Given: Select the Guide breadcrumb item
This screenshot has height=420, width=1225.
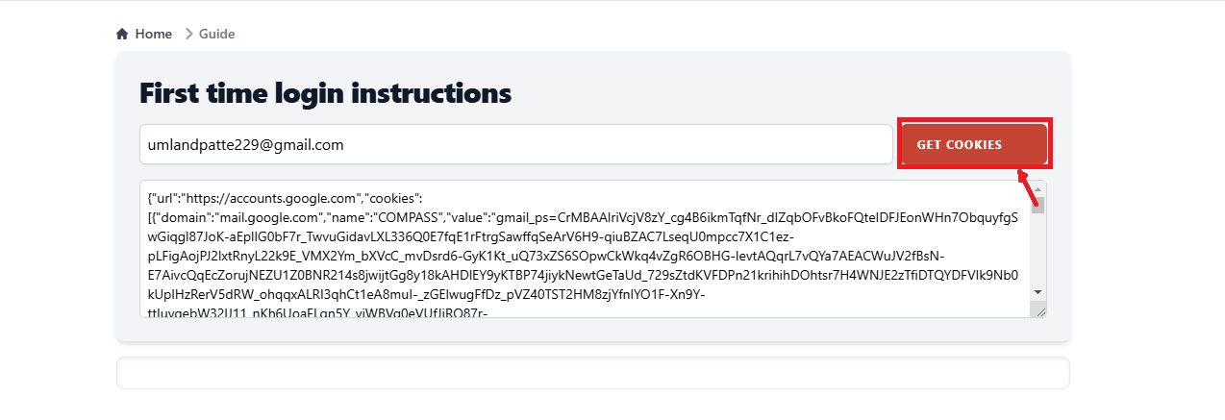Looking at the screenshot, I should pyautogui.click(x=216, y=35).
